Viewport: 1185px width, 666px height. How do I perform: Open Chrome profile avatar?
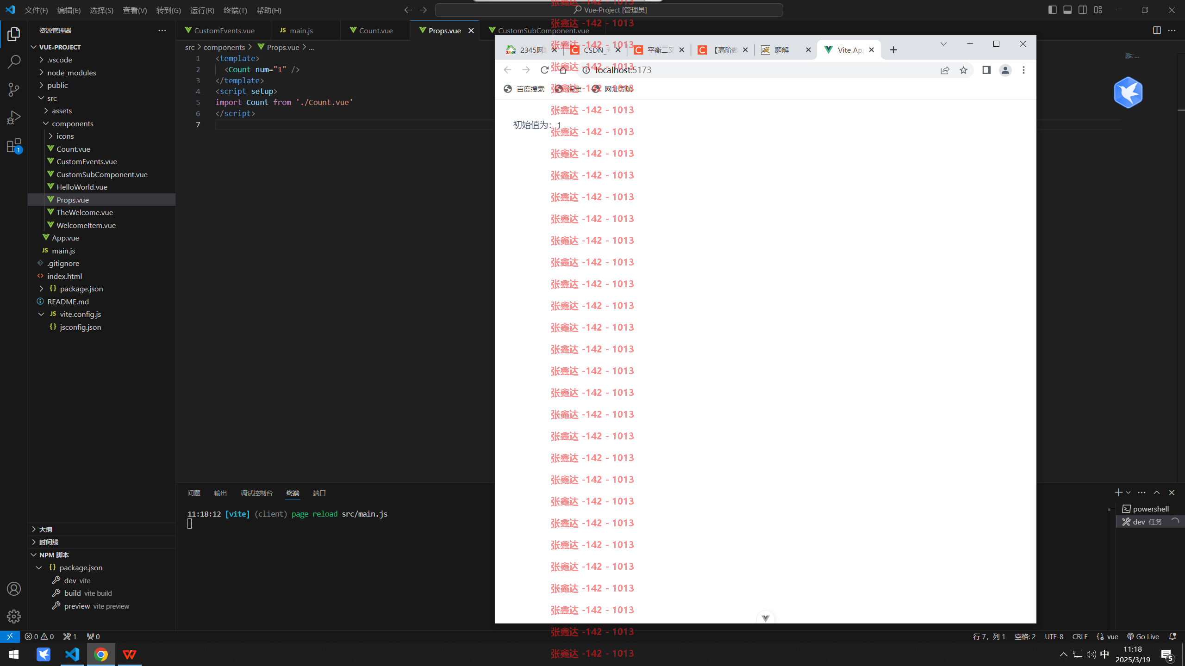click(x=1005, y=70)
